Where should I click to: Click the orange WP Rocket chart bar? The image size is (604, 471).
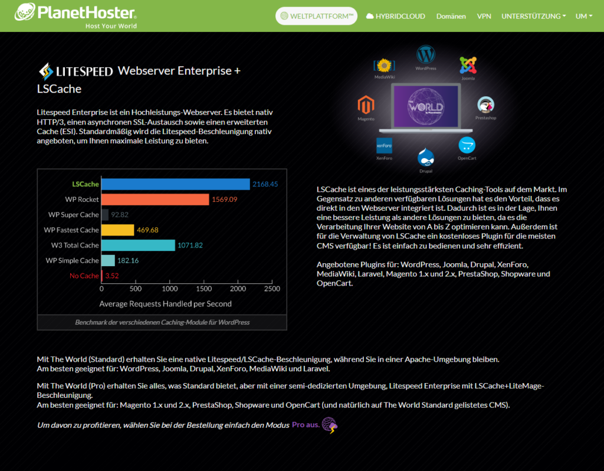click(x=155, y=199)
